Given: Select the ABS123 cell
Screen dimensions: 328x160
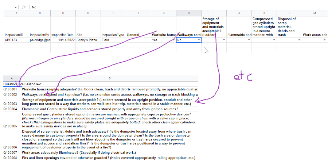Looking at the screenshot, I should click(16, 40).
